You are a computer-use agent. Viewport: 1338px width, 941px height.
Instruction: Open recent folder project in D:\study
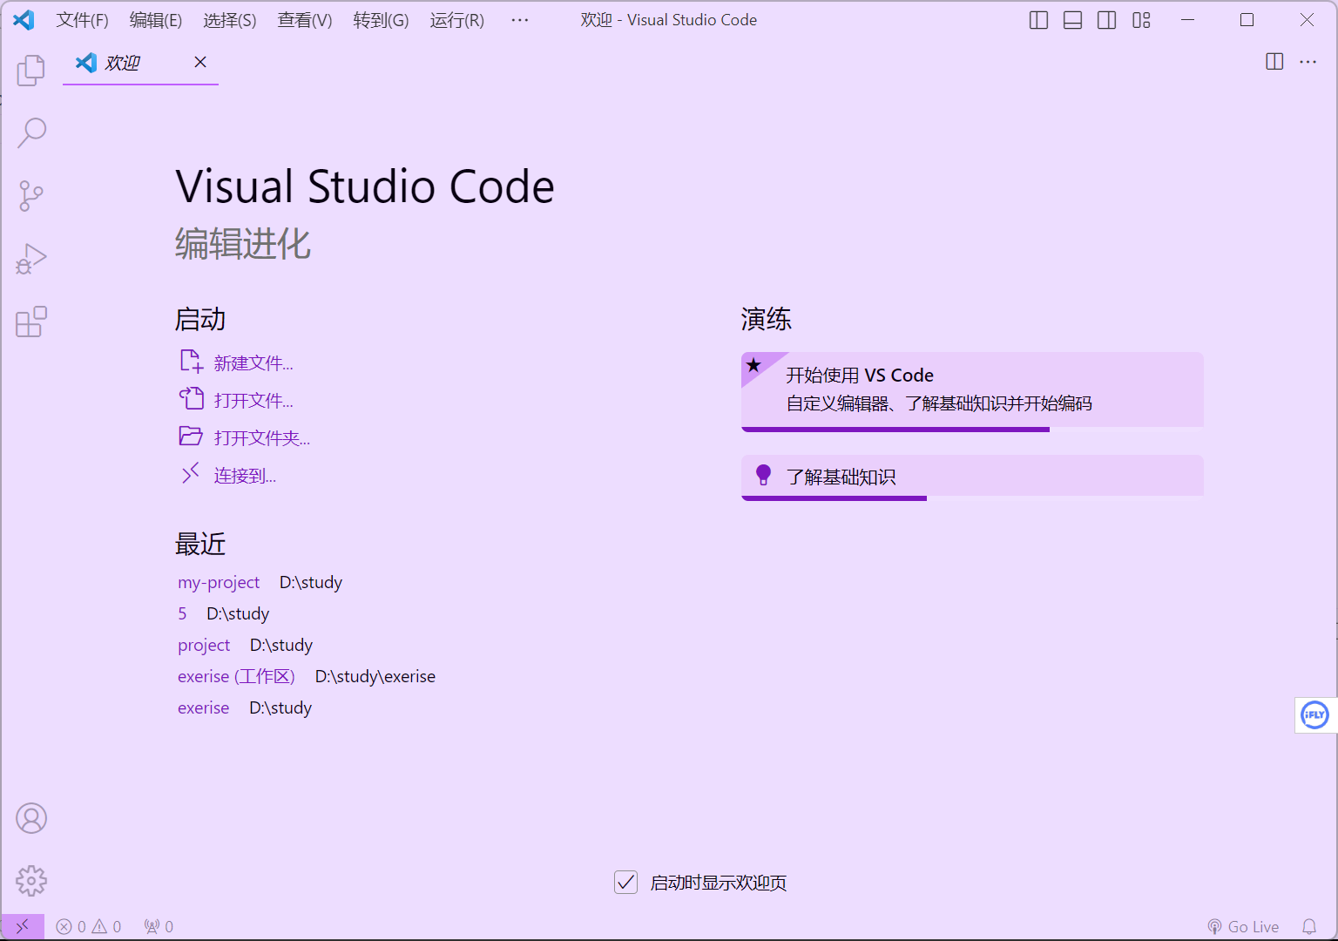204,645
